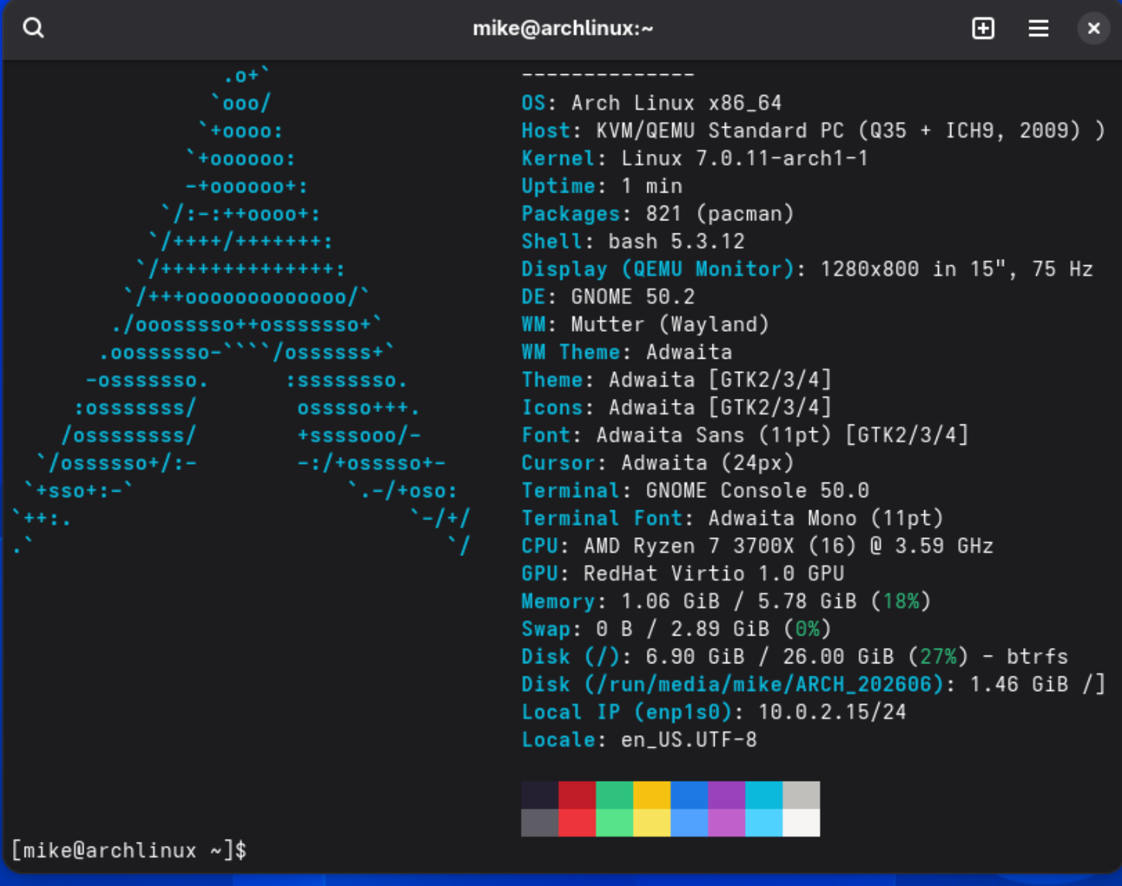Open the hamburger main menu

click(1039, 29)
